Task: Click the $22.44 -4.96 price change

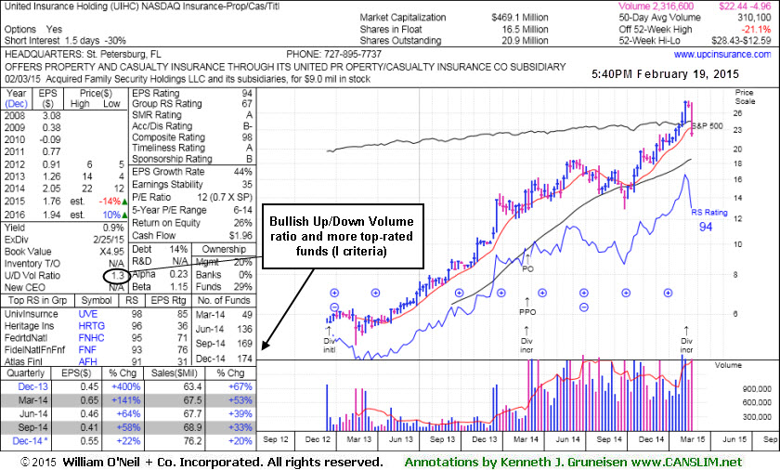Action: point(745,6)
